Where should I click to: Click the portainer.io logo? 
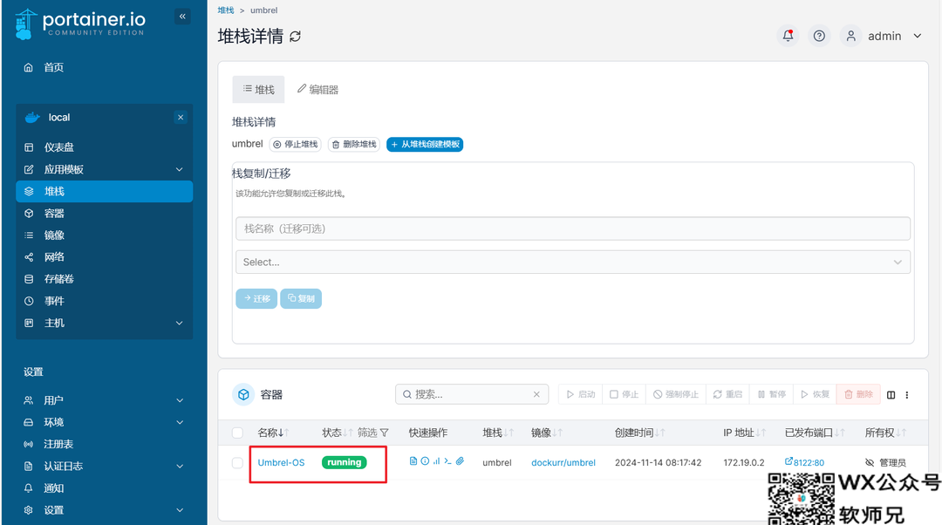[x=80, y=24]
